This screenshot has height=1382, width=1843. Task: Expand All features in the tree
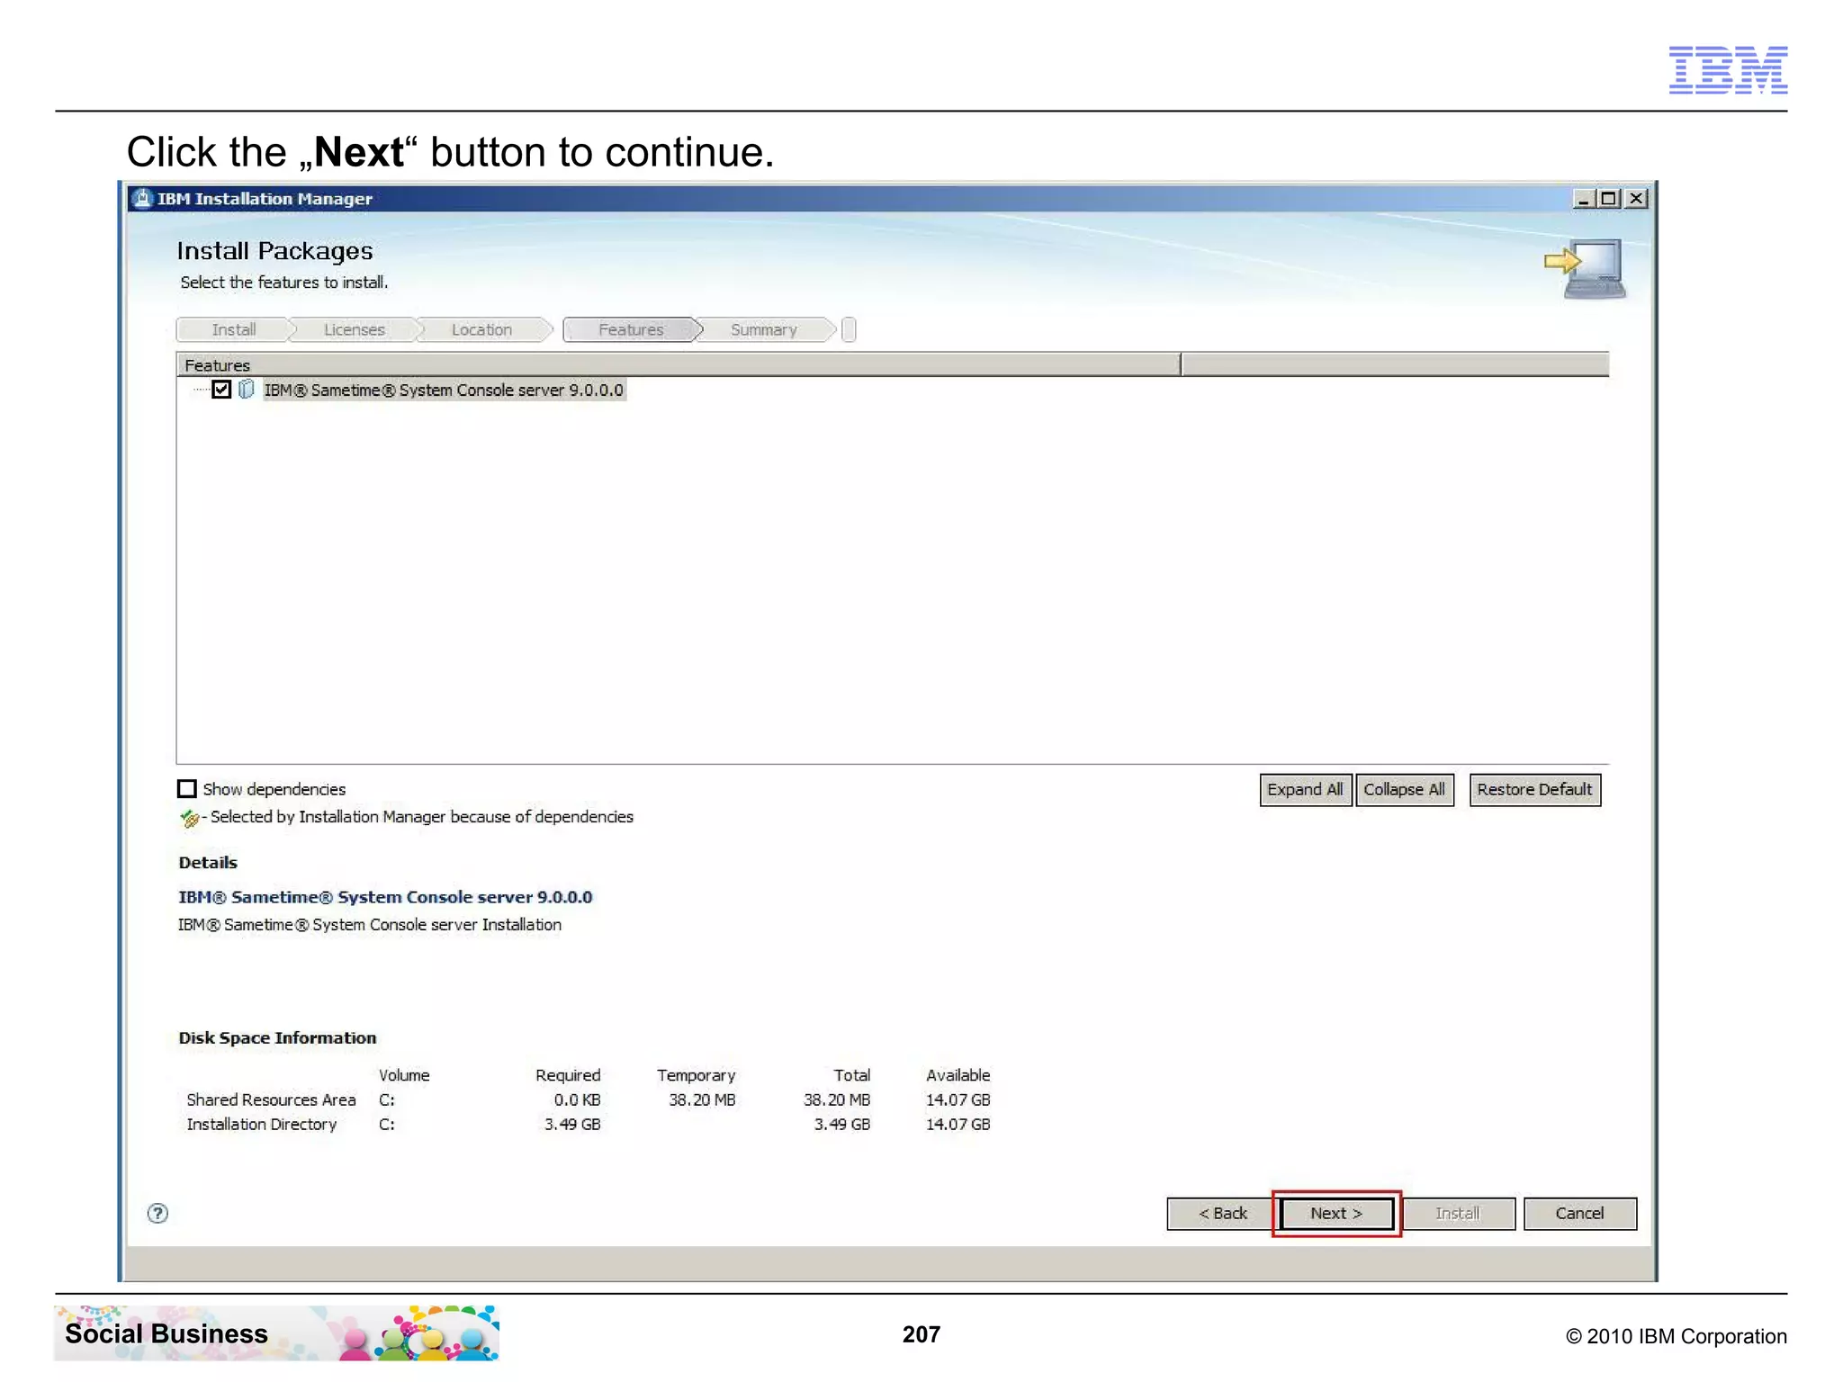point(1305,789)
